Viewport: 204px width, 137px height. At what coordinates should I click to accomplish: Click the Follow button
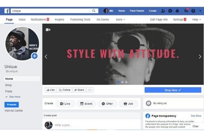click(65, 90)
